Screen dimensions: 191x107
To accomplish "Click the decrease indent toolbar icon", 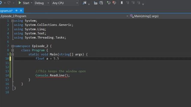I will click(95, 3).
